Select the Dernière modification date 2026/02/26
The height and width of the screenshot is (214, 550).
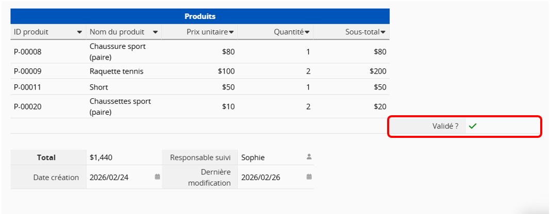pyautogui.click(x=261, y=177)
